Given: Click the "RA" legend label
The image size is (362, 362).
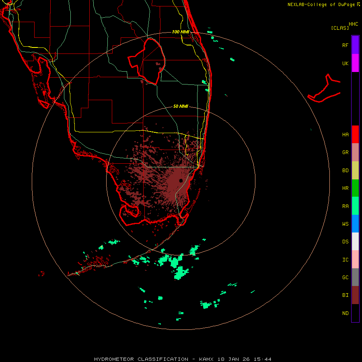Looking at the screenshot, I should 345,206.
